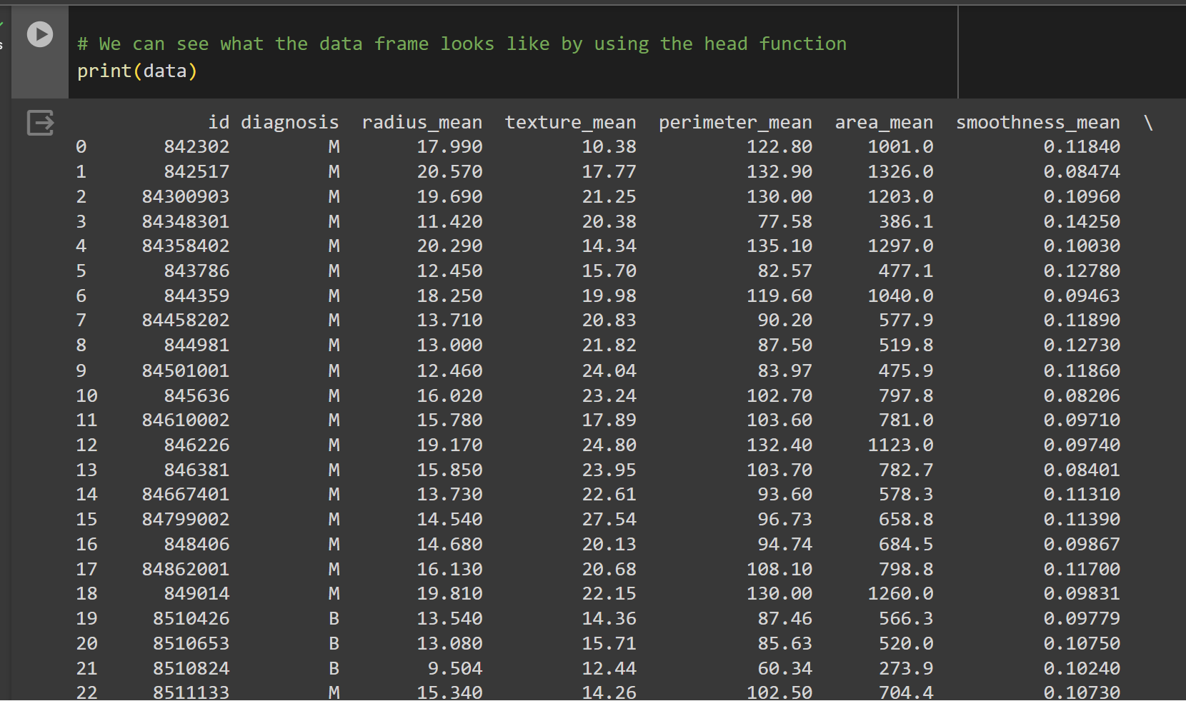Image resolution: width=1186 pixels, height=701 pixels.
Task: Click the radius_mean column header
Action: point(422,123)
